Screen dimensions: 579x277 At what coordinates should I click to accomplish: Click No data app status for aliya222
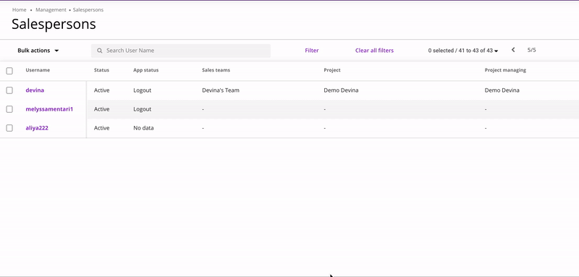(143, 128)
